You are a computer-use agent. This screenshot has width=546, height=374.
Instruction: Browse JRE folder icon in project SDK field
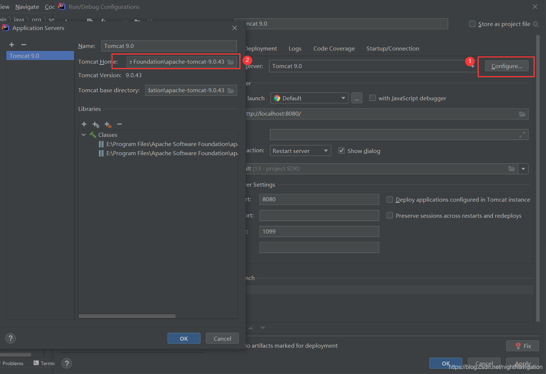pos(512,169)
